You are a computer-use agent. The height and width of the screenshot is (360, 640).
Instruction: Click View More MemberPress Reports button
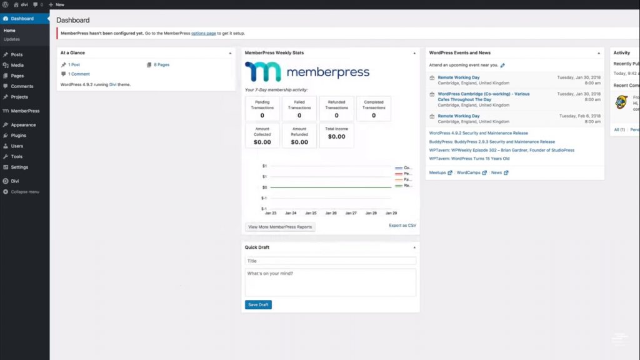(280, 227)
